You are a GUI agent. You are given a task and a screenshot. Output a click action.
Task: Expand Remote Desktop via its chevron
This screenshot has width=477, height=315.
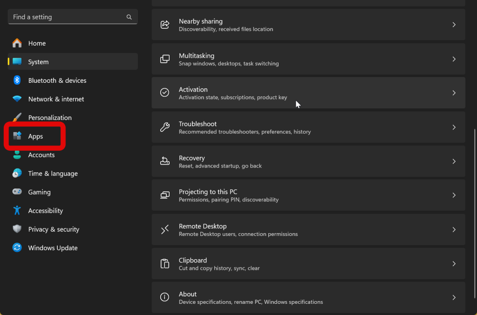tap(454, 229)
